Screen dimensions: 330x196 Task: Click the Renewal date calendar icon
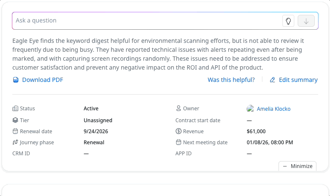click(15, 132)
